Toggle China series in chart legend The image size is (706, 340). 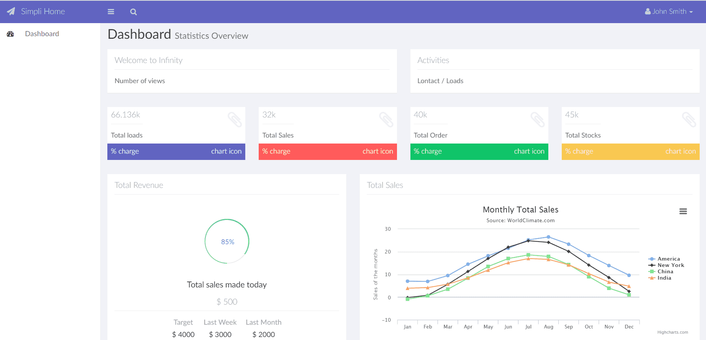(661, 271)
